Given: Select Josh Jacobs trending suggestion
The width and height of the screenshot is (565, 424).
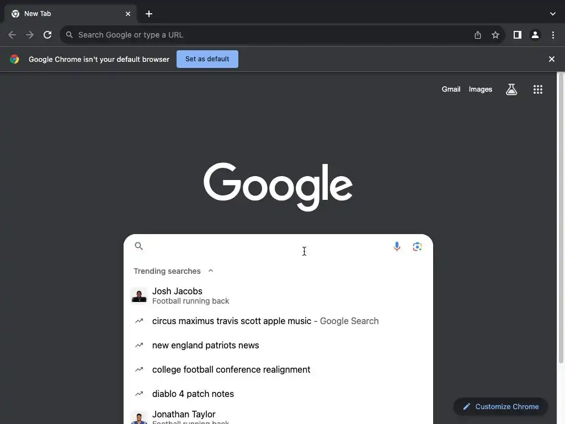Looking at the screenshot, I should click(x=278, y=296).
